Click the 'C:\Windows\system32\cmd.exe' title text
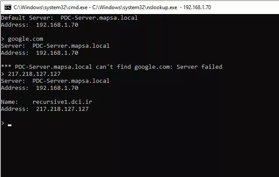This screenshot has height=177, width=279. click(x=51, y=7)
